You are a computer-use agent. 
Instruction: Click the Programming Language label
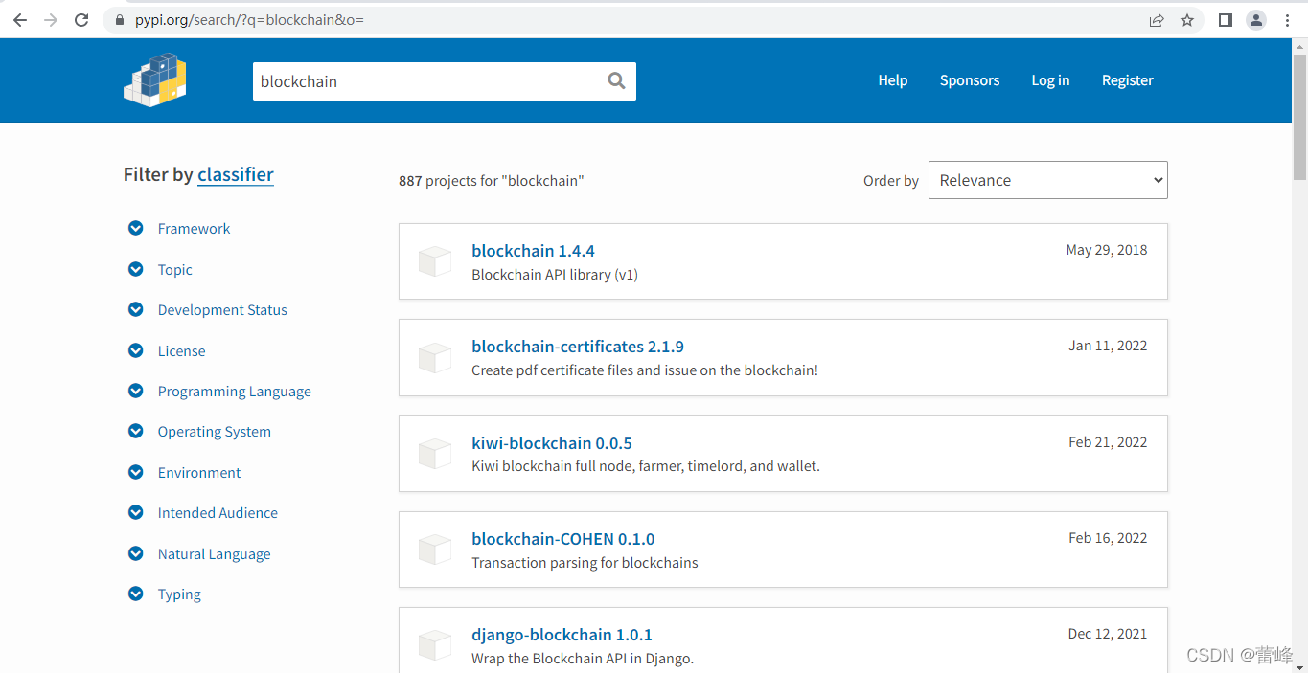click(x=235, y=391)
